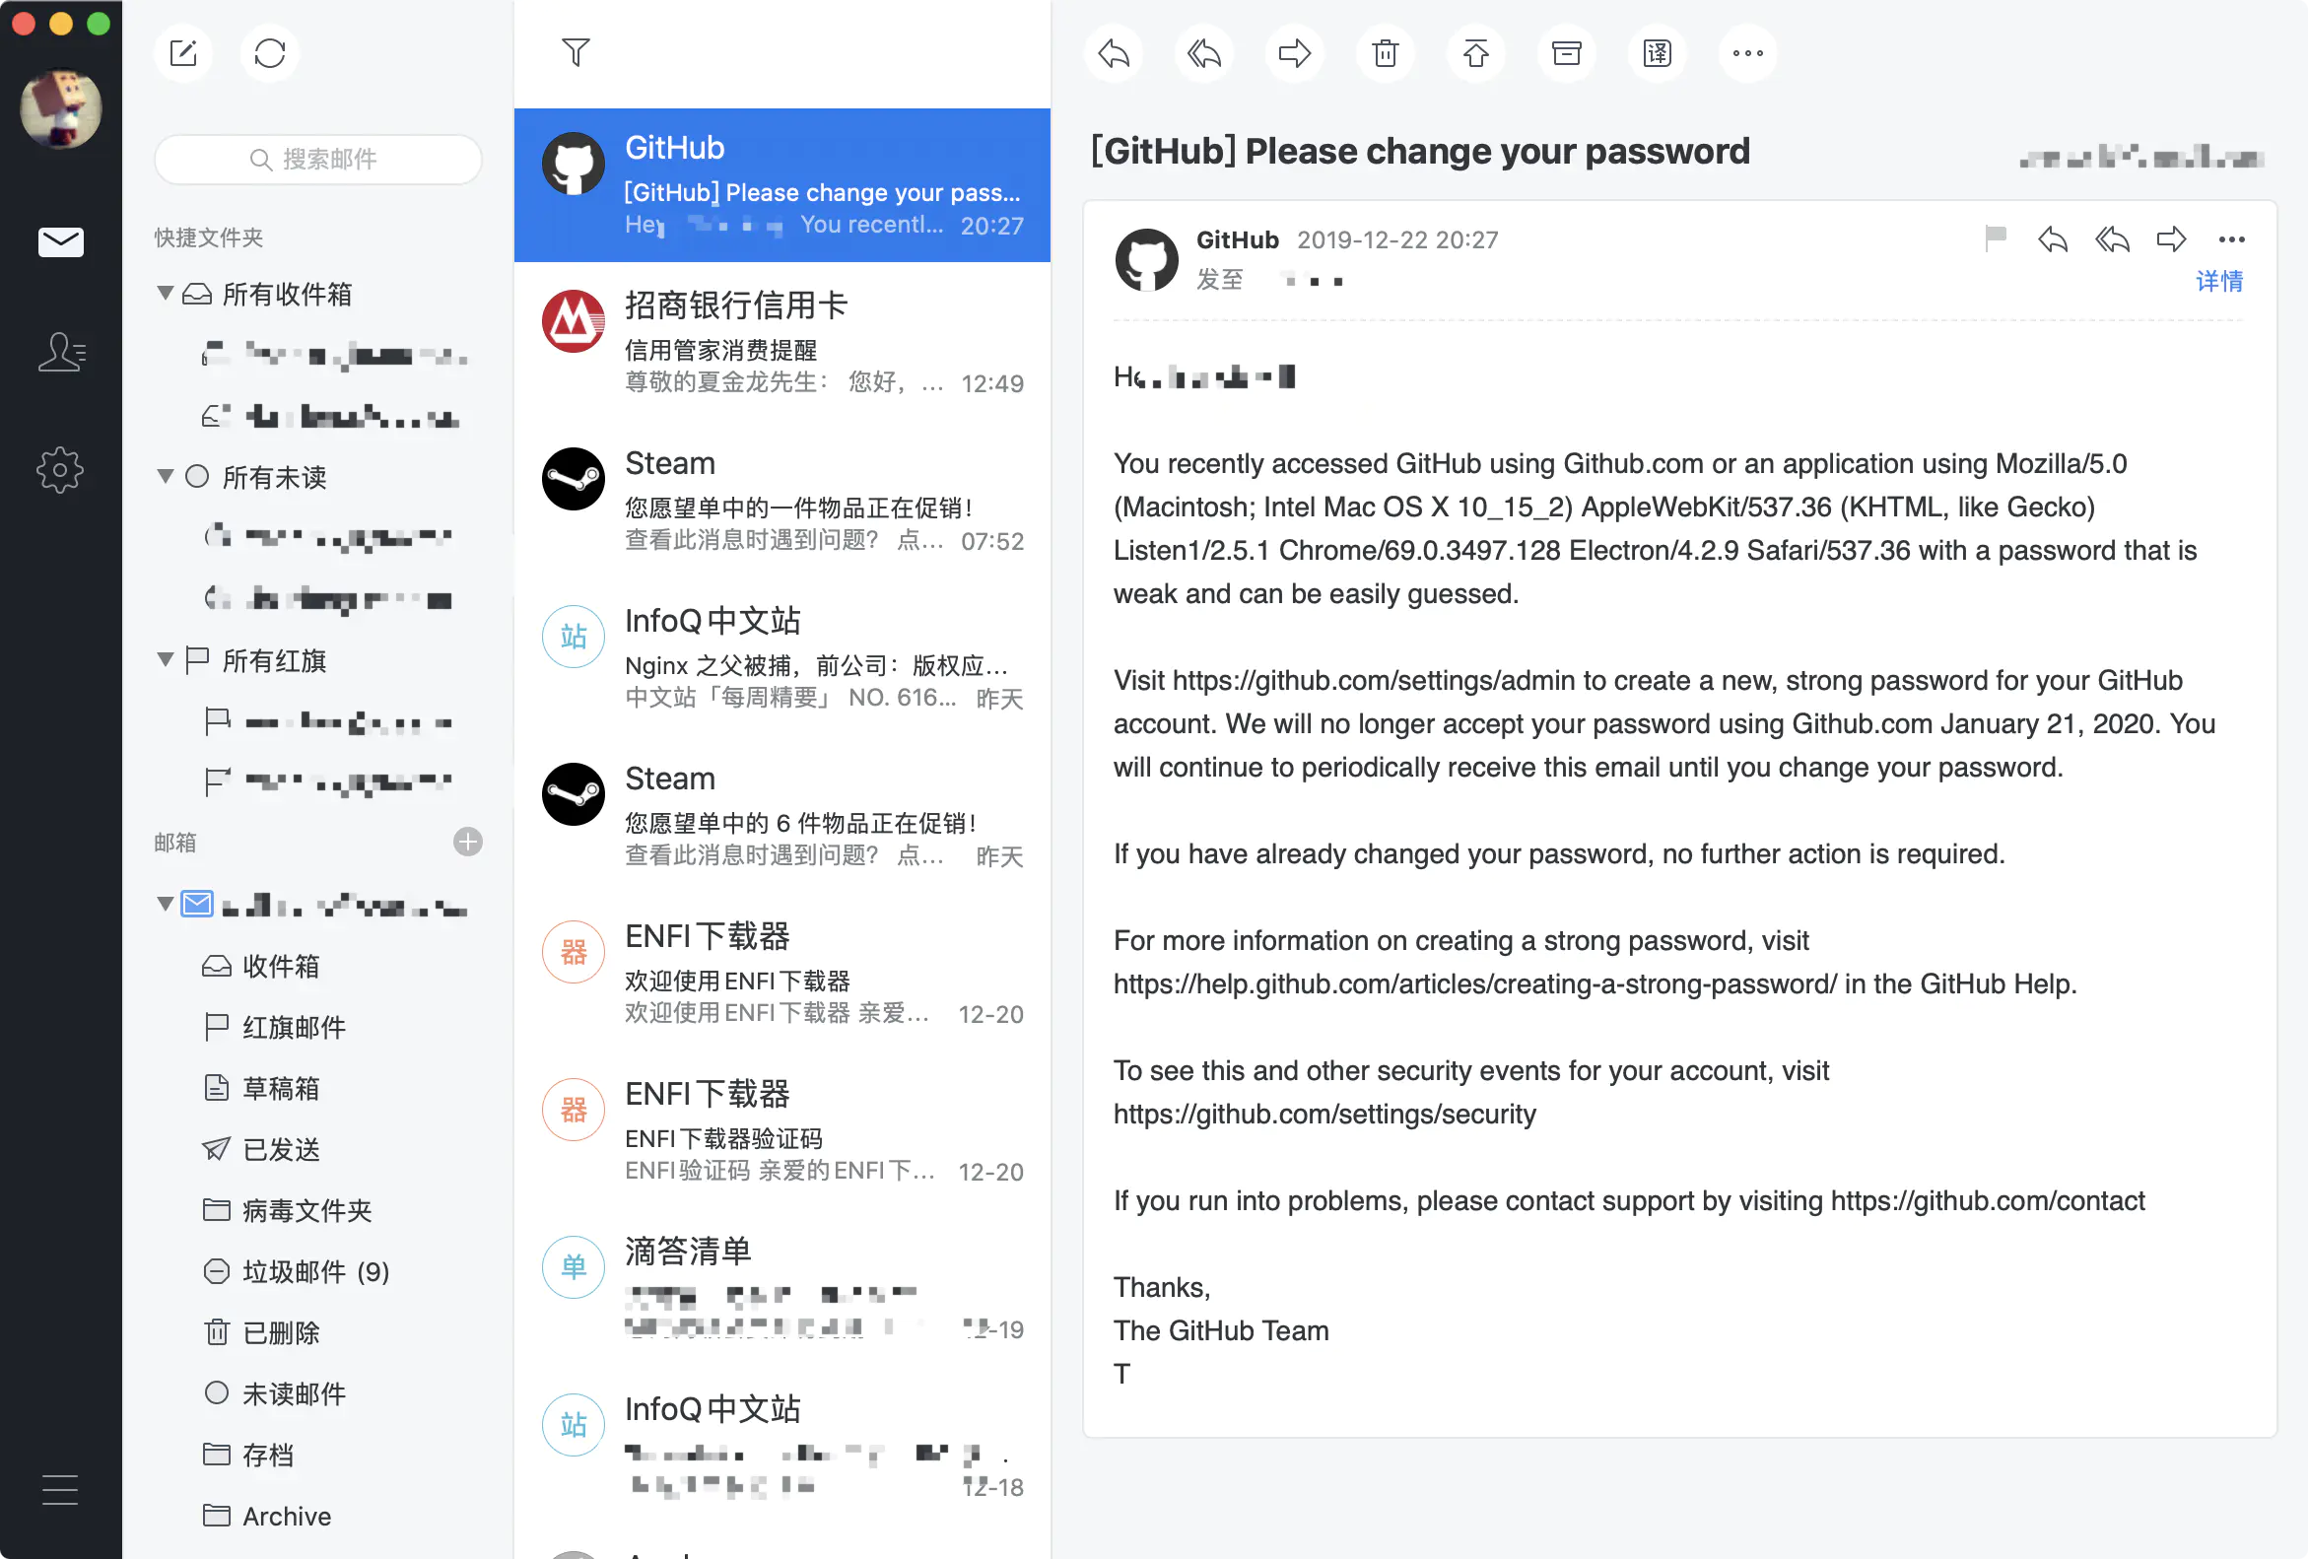Reply from the message header icons
Screen dimensions: 2308x1559
pyautogui.click(x=2053, y=239)
